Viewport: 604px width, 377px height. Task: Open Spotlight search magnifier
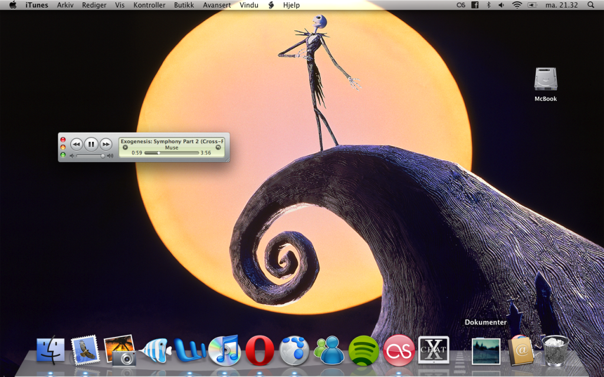[x=590, y=5]
